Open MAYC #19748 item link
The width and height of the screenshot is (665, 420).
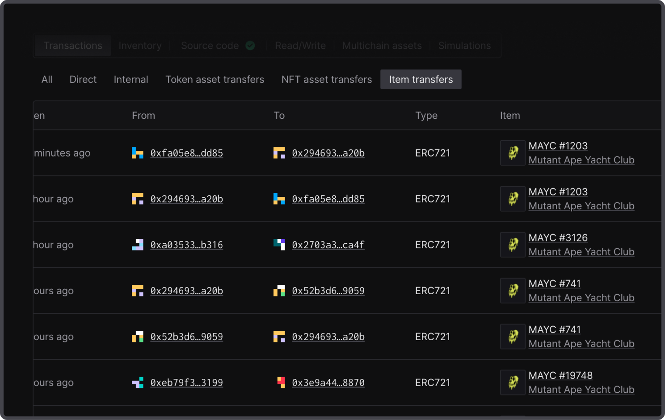click(x=560, y=375)
